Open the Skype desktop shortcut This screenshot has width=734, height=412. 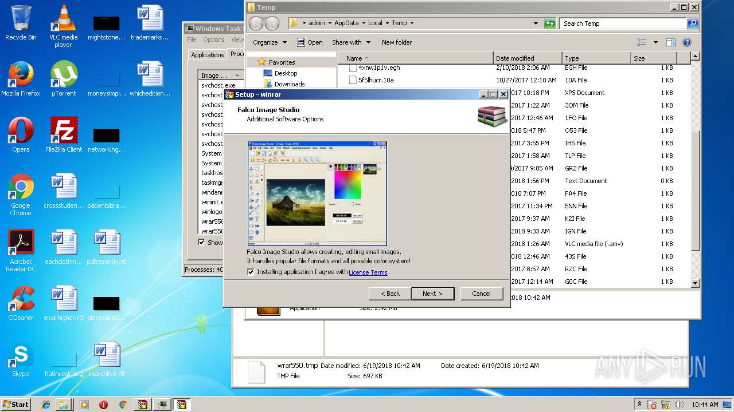click(x=21, y=359)
